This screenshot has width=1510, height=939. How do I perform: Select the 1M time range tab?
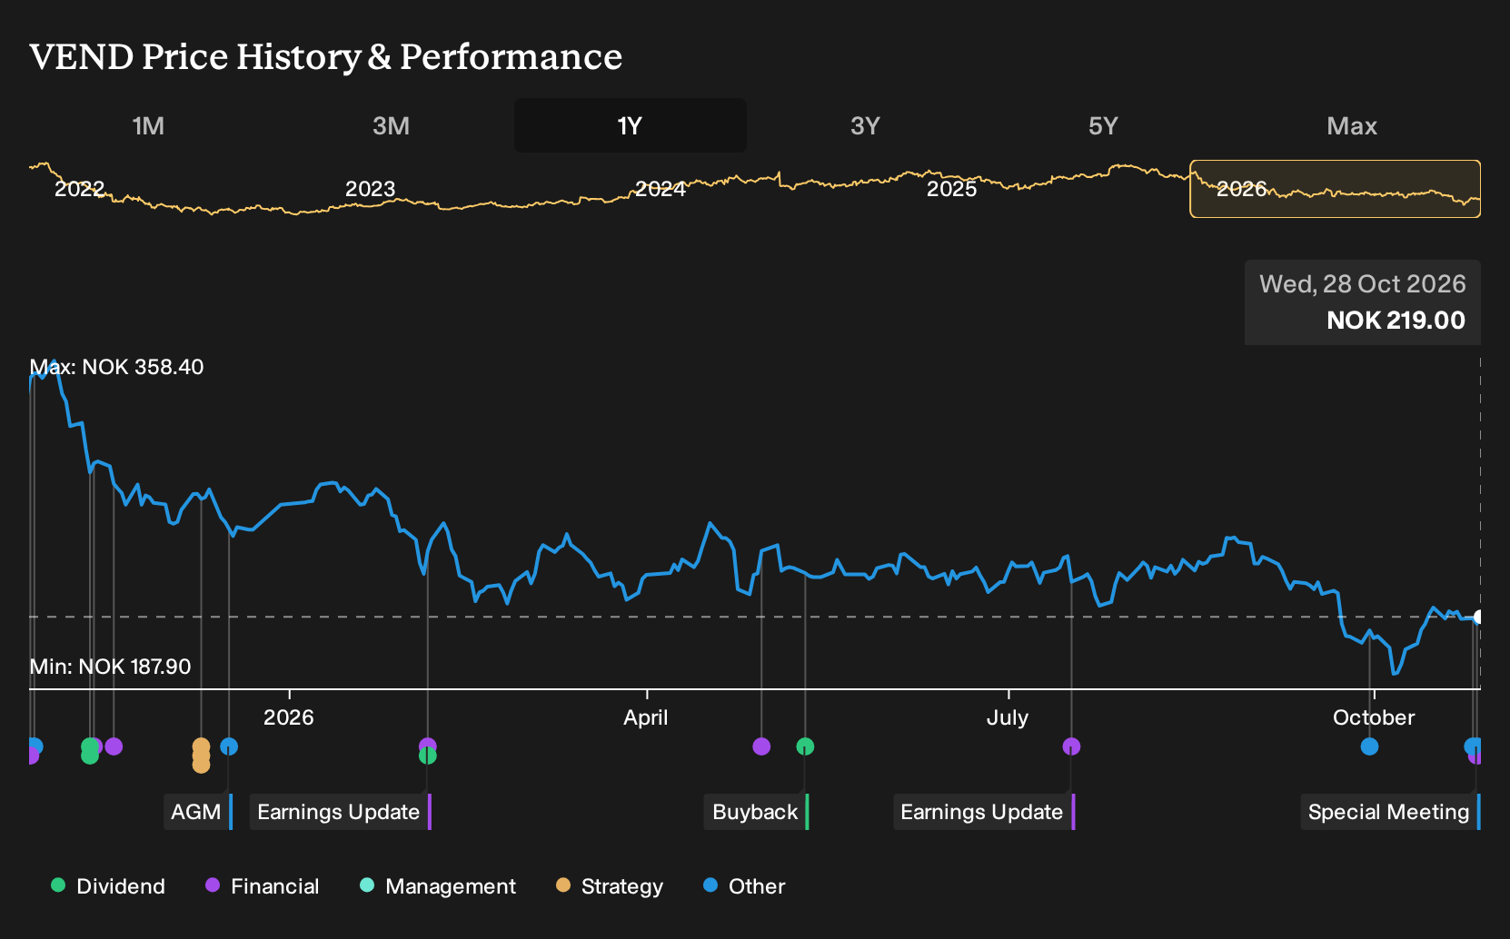[x=148, y=125]
